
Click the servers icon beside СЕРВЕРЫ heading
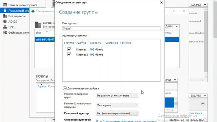38,25
